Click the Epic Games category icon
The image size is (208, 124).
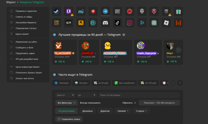coord(166,11)
